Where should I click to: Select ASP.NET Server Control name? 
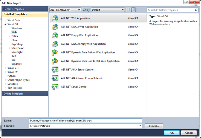click(74, 87)
